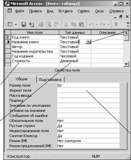This screenshot has width=131, height=160.
Task: Click the Redo arrow icon
Action: (103, 24)
